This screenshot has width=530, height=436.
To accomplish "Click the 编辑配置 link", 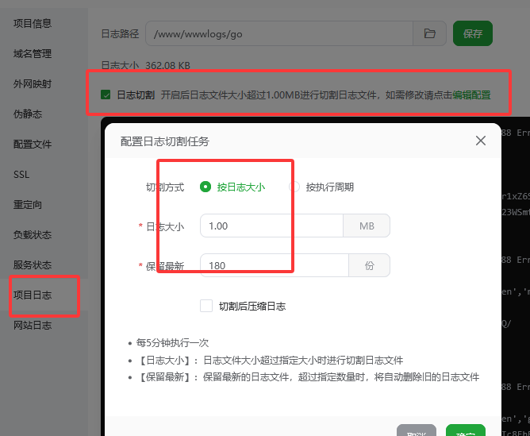I will 471,95.
